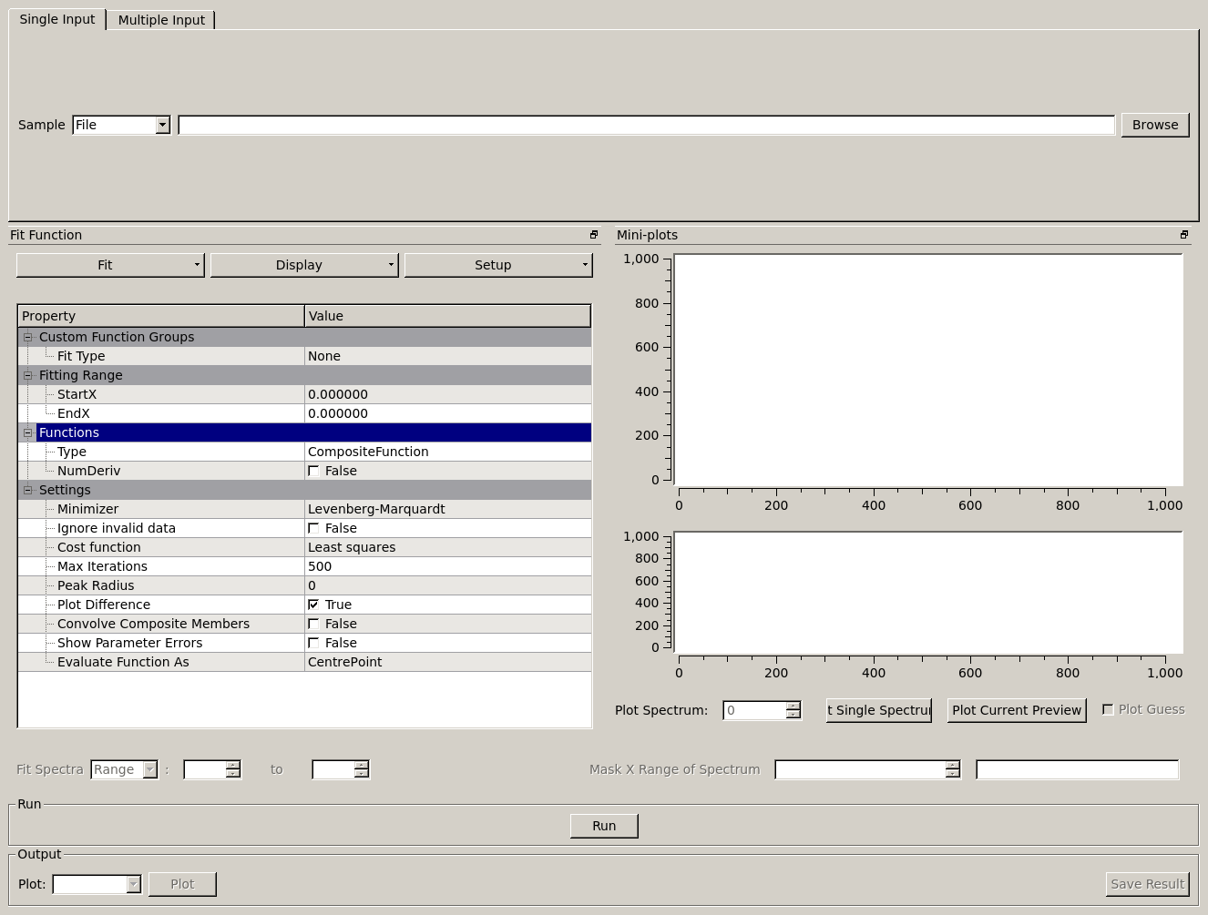Click the sample file path field
The height and width of the screenshot is (915, 1208).
(x=646, y=125)
